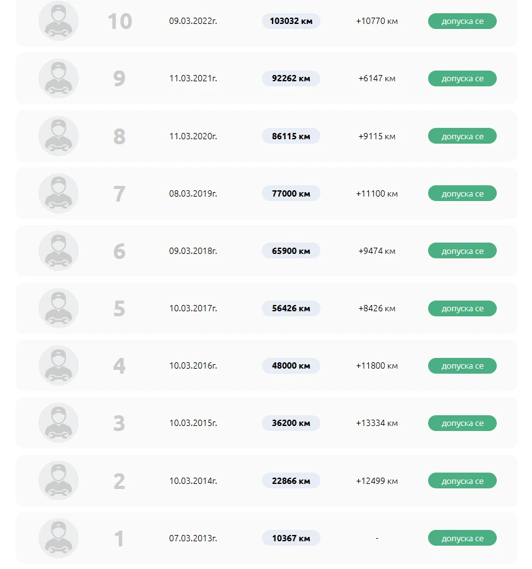Click the 'допуска се' badge for 09.03.2022
Image resolution: width=532 pixels, height=569 pixels.
462,21
